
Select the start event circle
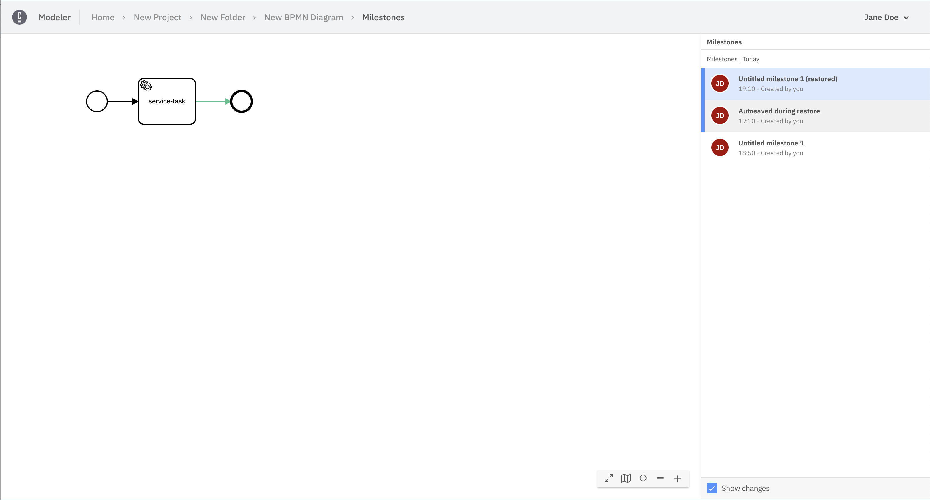(x=97, y=101)
